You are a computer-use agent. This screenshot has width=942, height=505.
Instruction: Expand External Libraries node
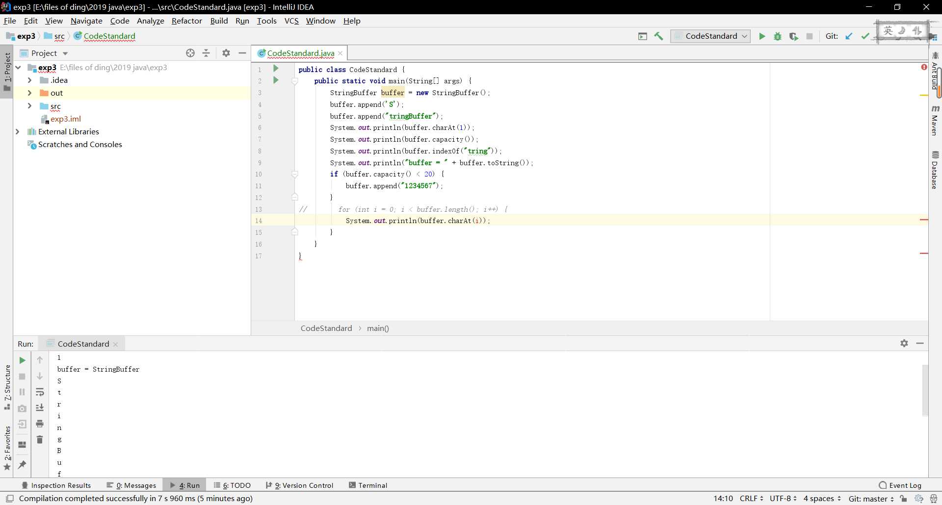18,131
